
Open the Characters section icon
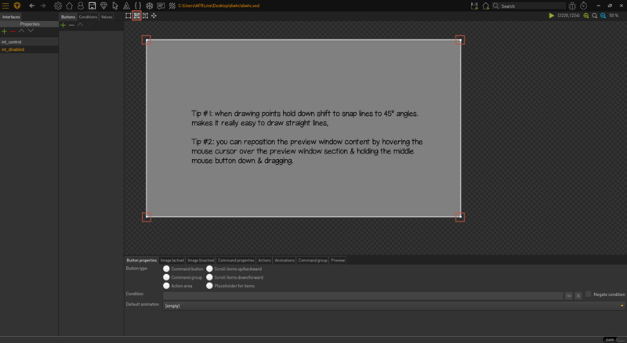[x=80, y=5]
